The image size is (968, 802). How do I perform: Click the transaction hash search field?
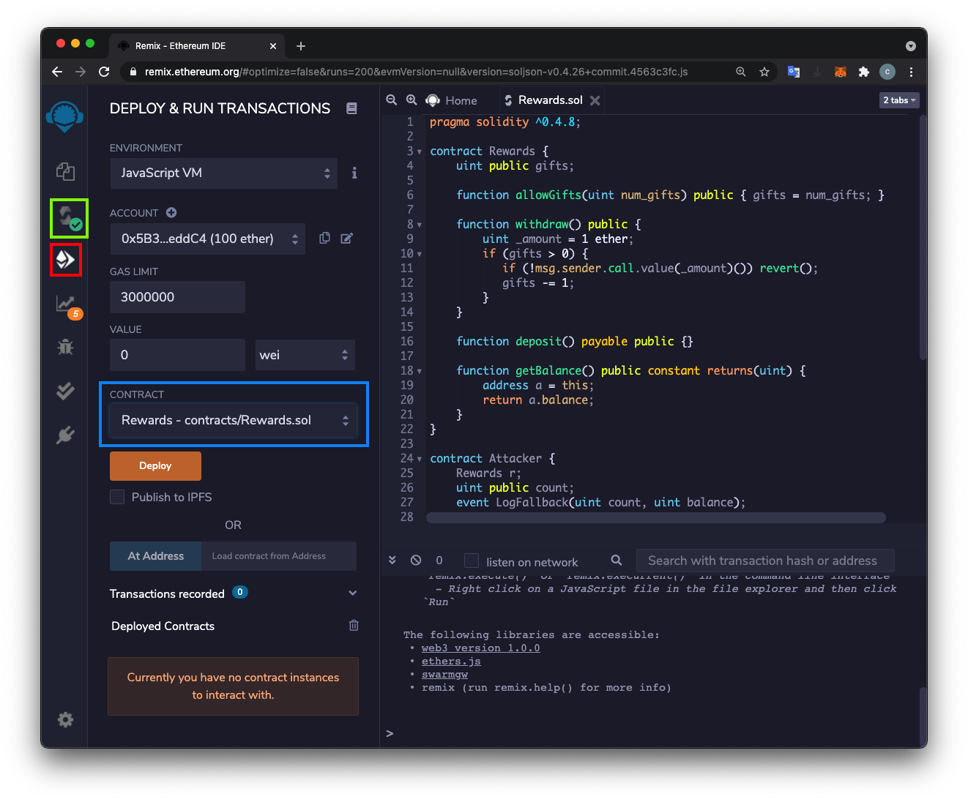[764, 561]
